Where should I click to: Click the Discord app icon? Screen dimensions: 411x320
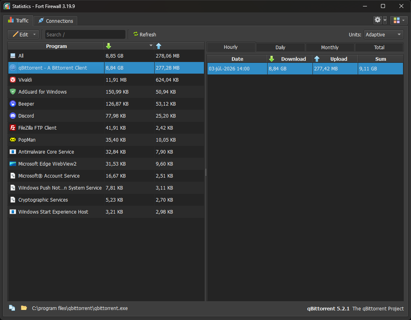click(12, 116)
